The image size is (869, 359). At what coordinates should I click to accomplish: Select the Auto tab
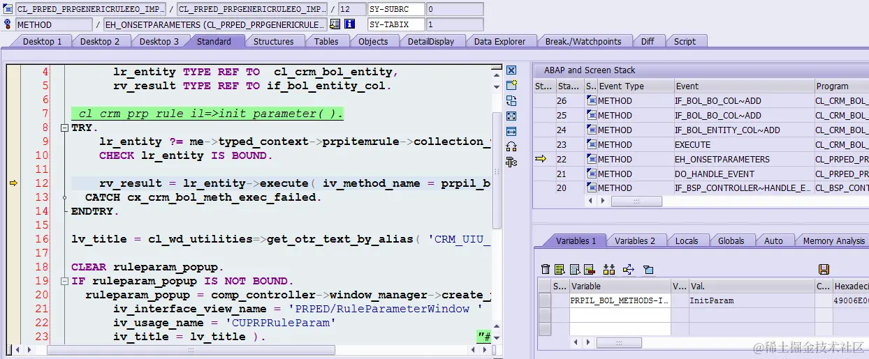773,240
